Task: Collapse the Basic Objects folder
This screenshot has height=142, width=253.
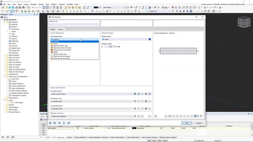Action: point(4,22)
